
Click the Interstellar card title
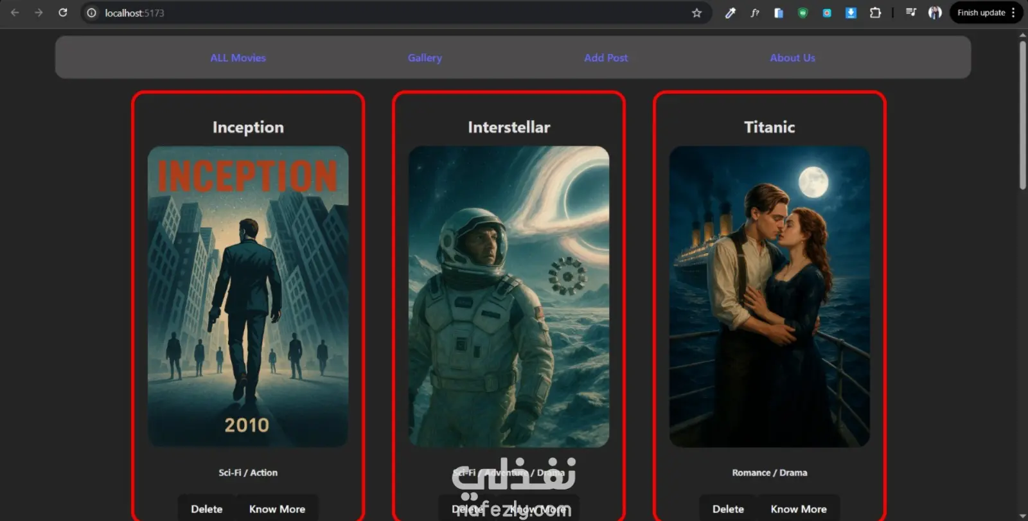click(509, 127)
